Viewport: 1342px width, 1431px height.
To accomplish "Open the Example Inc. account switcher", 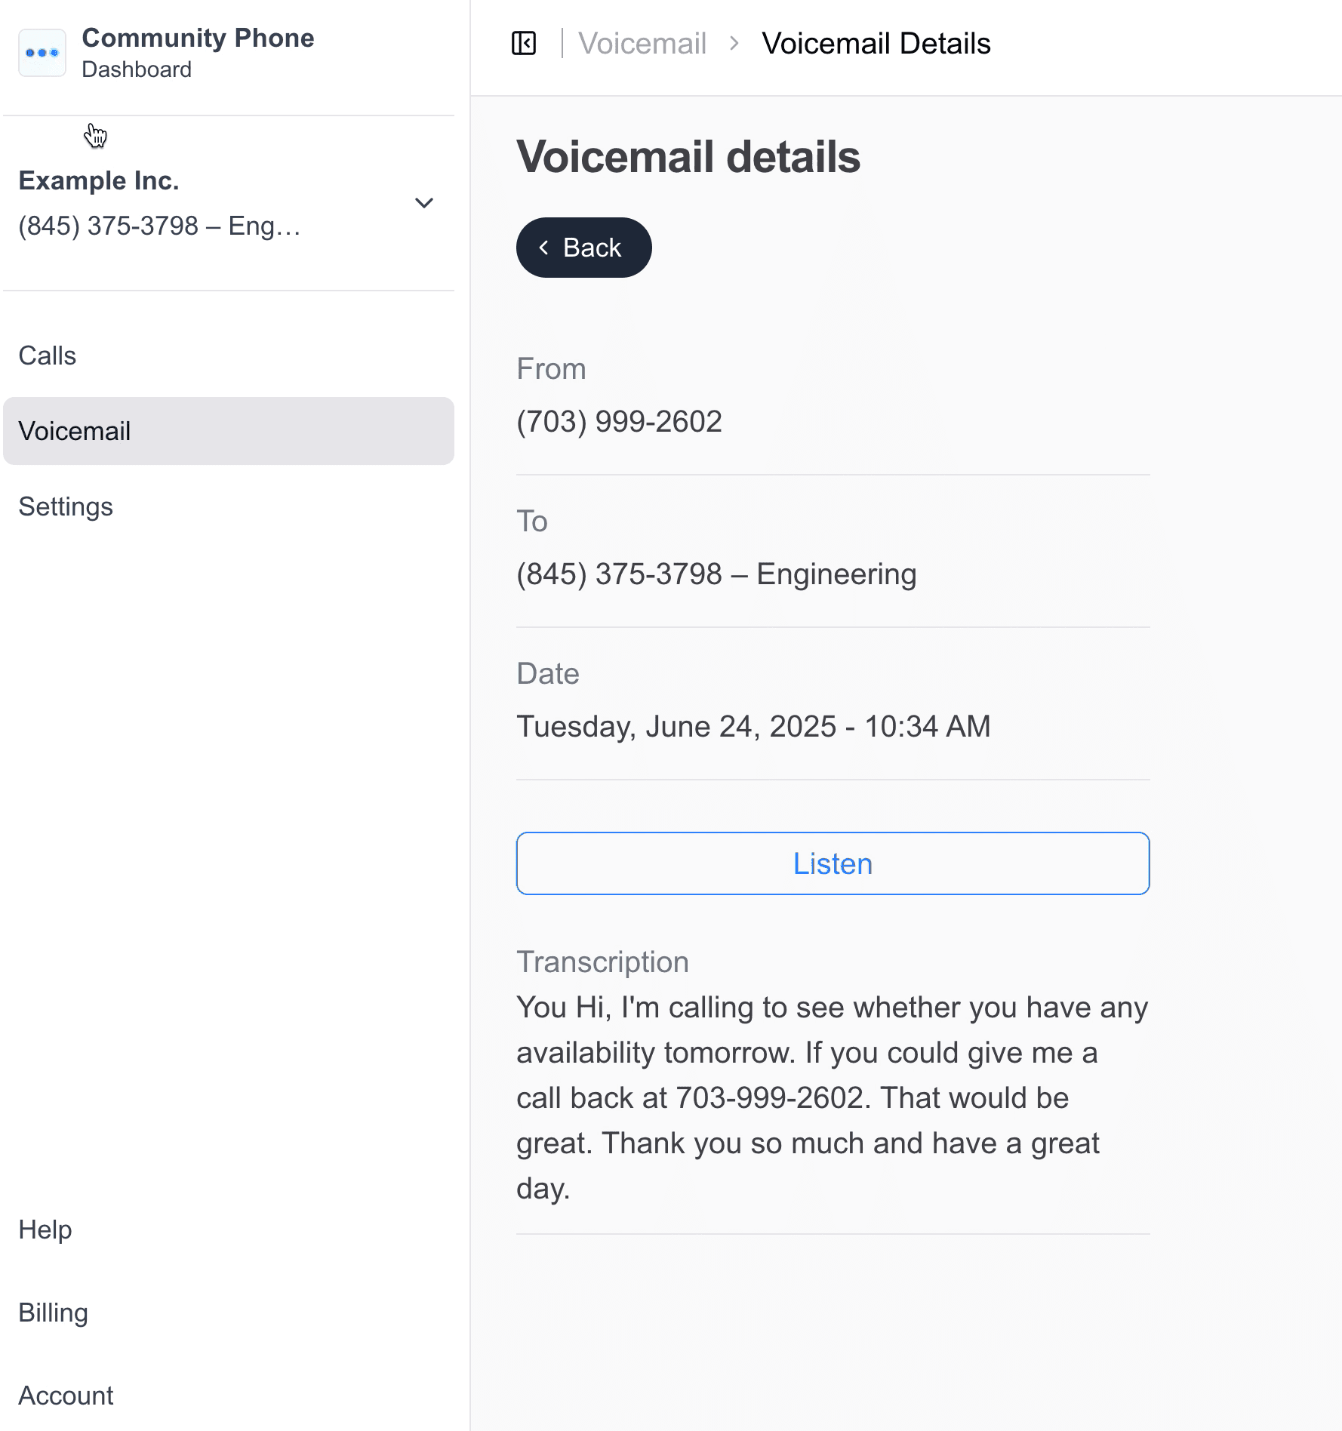I will pos(99,180).
